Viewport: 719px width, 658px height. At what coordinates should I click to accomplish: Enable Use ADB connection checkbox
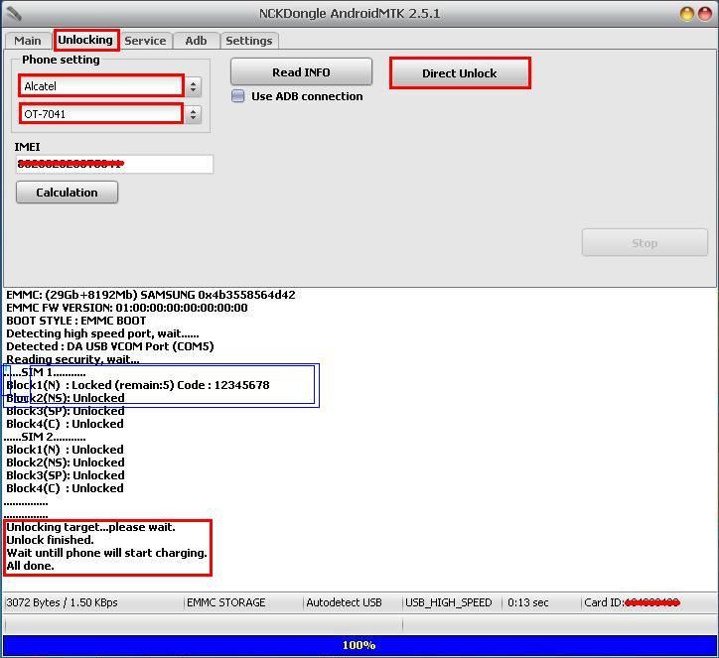coord(238,96)
